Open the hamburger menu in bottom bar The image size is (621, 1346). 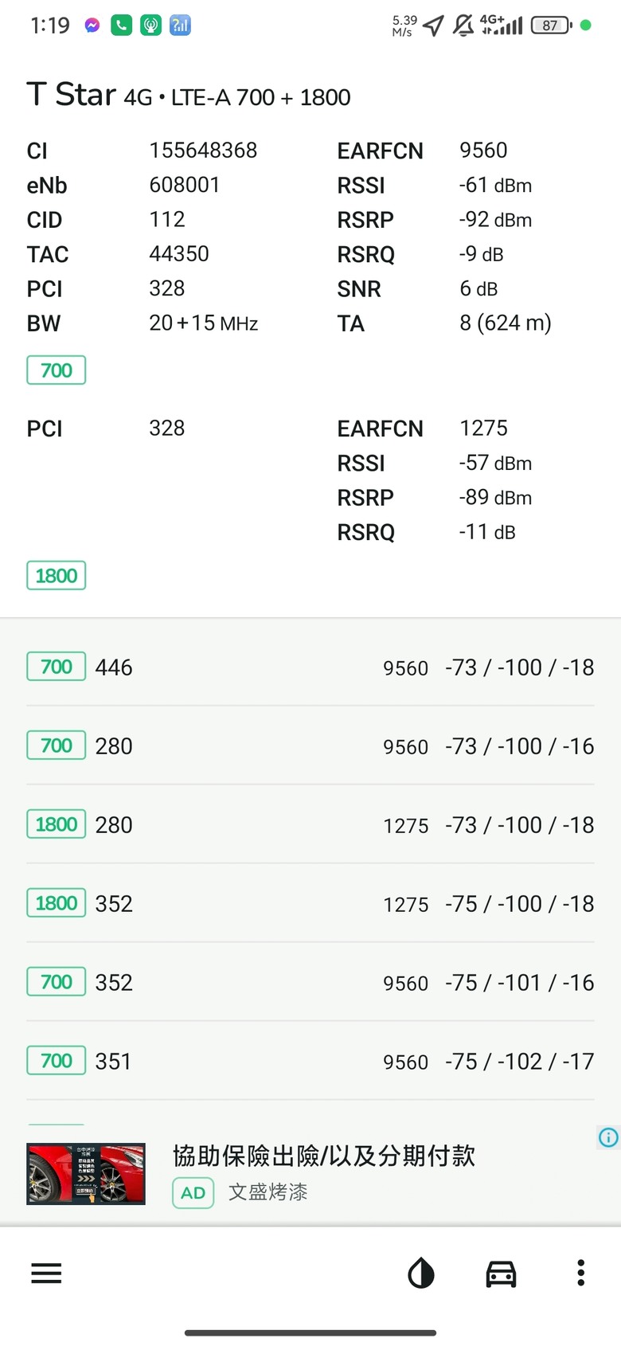pos(46,1274)
